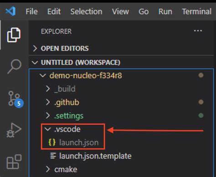Image resolution: width=216 pixels, height=177 pixels.
Task: Click the green status dot on .settings row
Action: tap(201, 116)
